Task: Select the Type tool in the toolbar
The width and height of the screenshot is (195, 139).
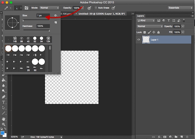Action: 4,102
